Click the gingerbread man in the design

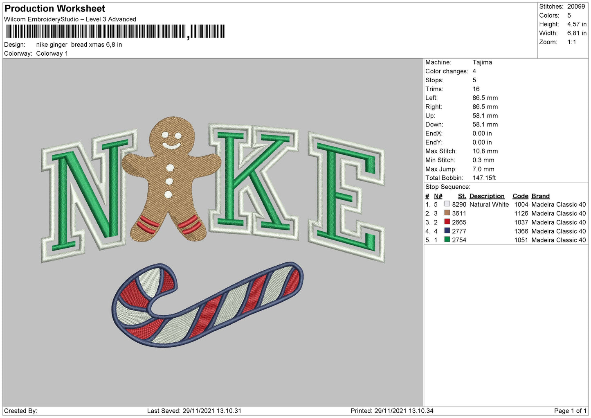point(171,179)
